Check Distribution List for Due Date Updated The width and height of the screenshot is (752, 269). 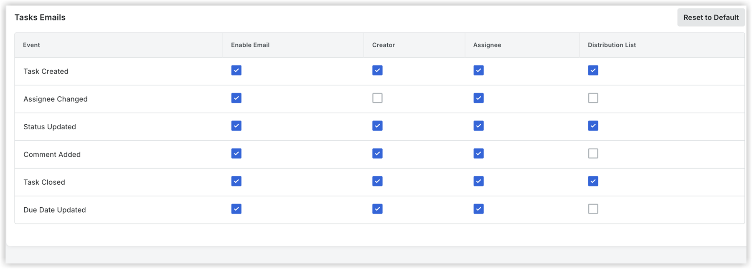[593, 209]
